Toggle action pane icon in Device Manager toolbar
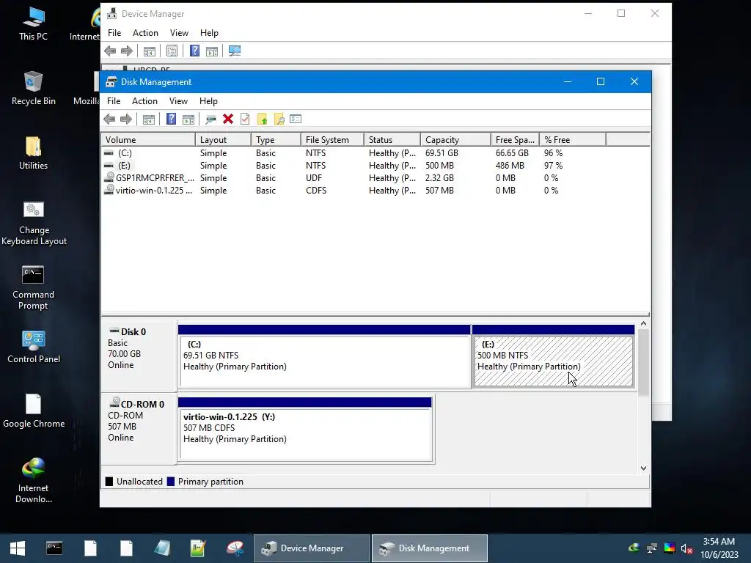The width and height of the screenshot is (751, 563). coord(212,51)
